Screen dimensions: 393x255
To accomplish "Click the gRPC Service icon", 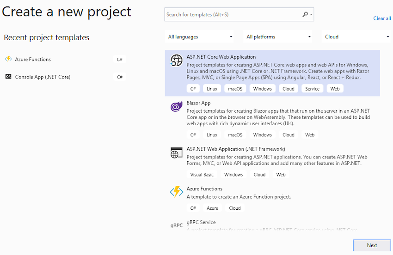I will coord(177,225).
